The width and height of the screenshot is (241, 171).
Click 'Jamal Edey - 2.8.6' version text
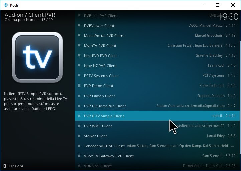[x=221, y=136]
